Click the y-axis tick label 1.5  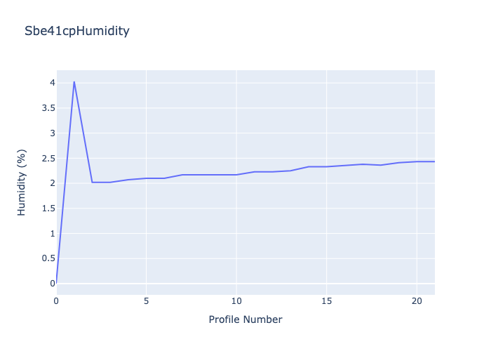point(47,208)
